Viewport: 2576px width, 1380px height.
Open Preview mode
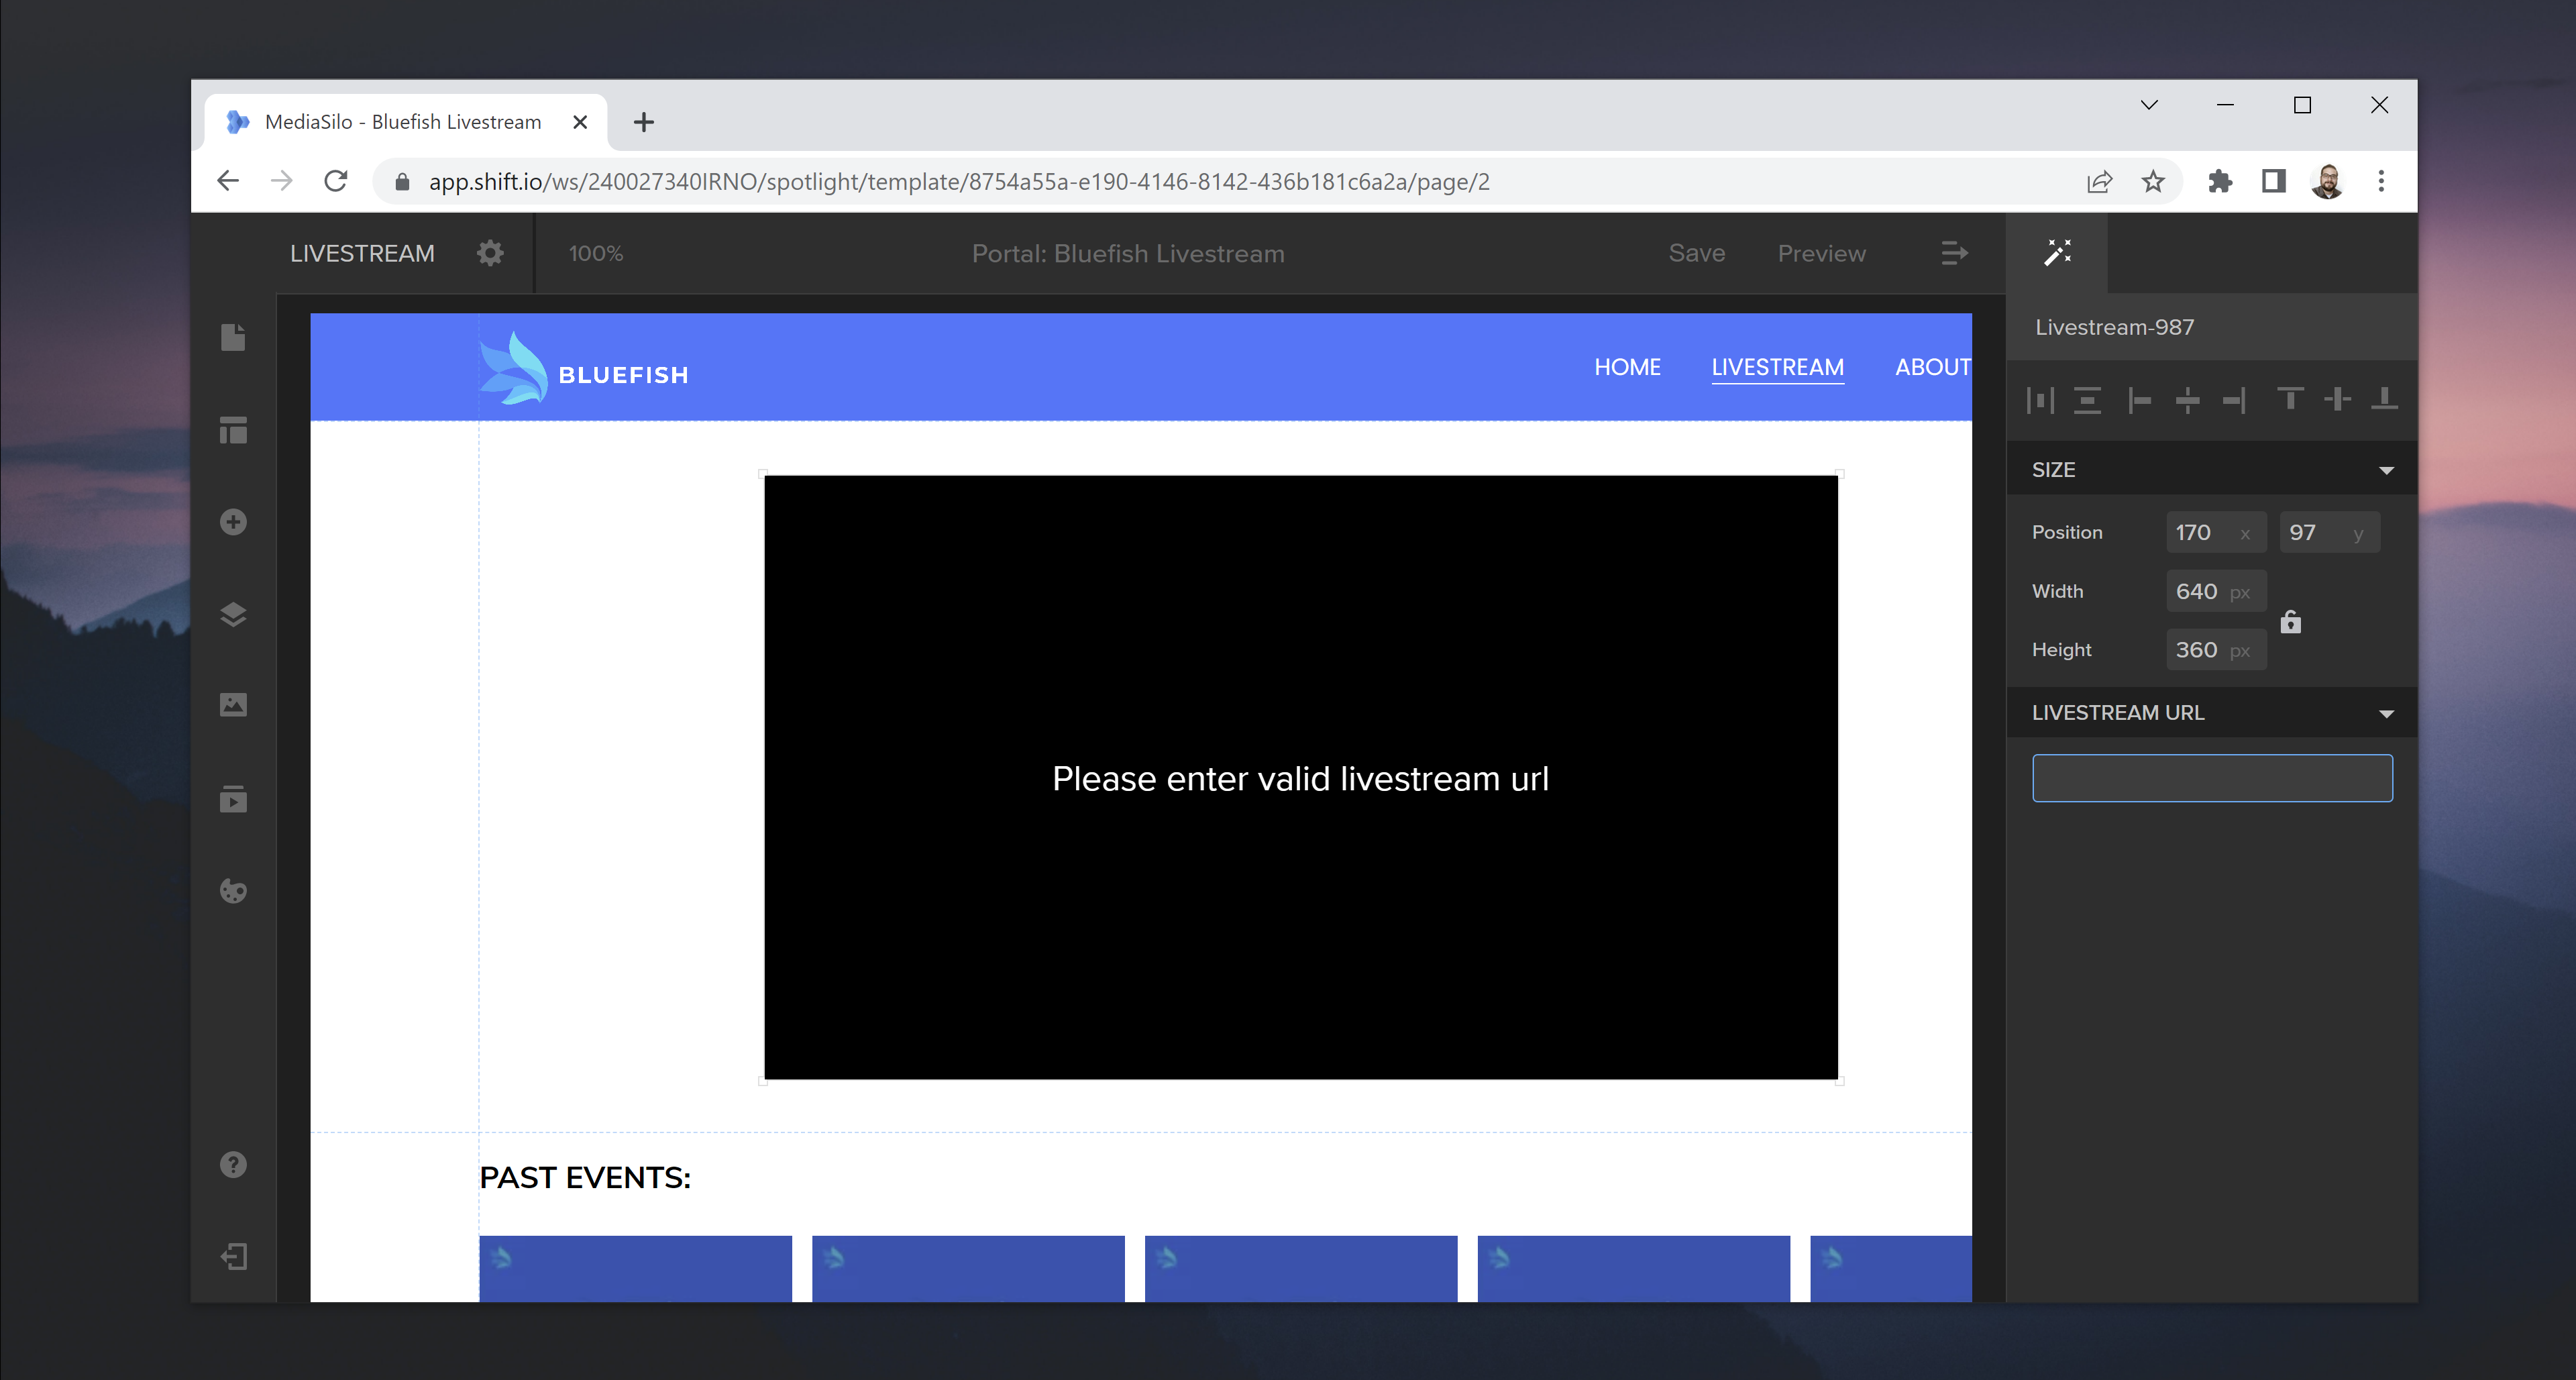1821,253
